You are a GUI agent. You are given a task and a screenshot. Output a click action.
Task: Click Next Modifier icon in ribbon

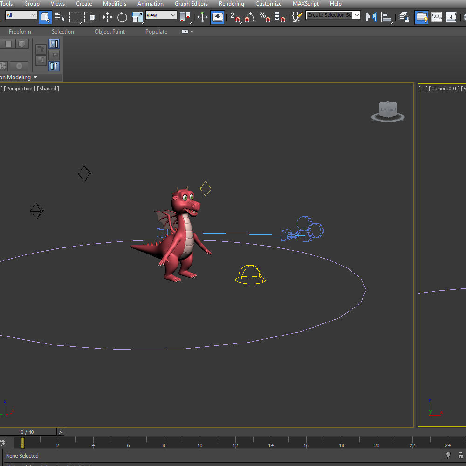coord(41,60)
